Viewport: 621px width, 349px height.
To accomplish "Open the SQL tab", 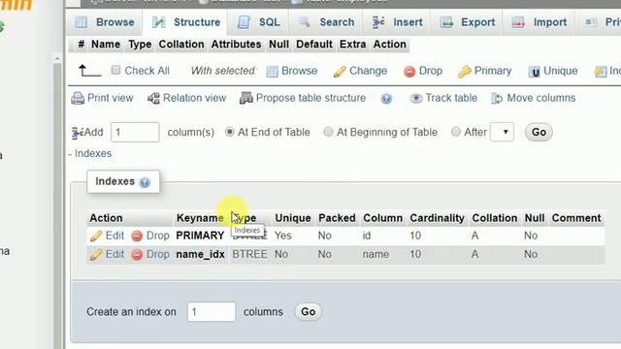I will click(x=258, y=22).
